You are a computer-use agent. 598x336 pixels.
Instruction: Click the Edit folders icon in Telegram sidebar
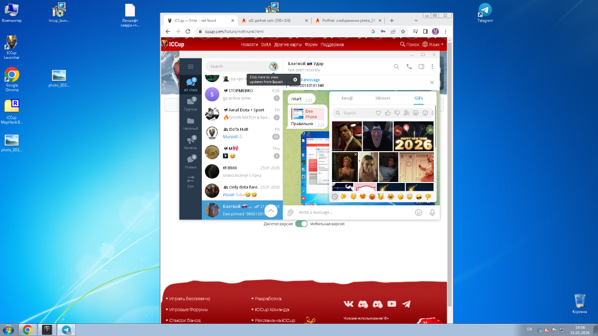[x=191, y=181]
